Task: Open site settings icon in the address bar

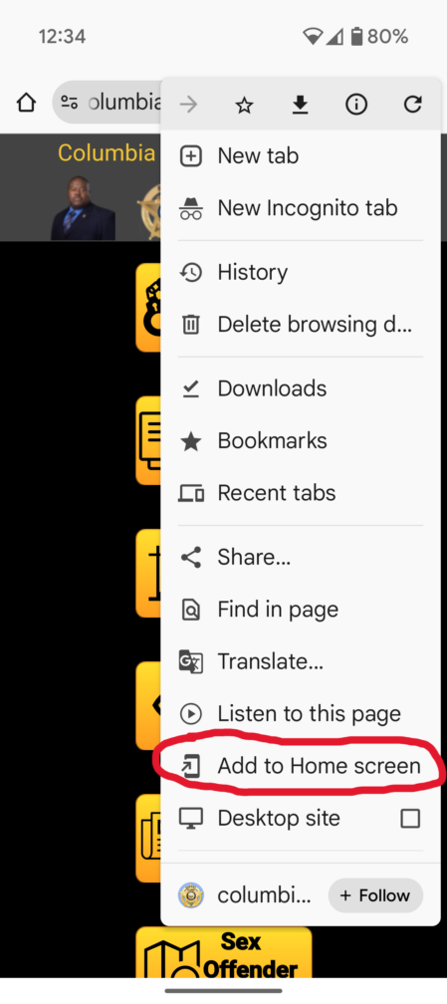Action: (x=69, y=102)
